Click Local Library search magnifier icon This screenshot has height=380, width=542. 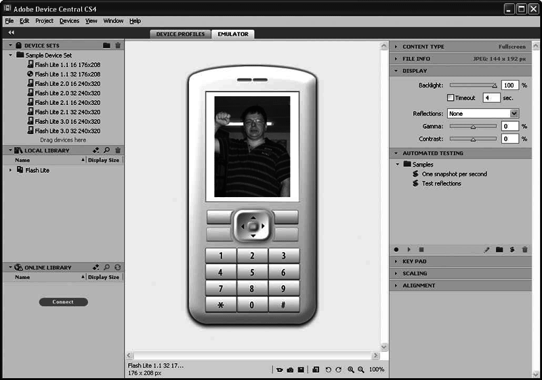point(107,150)
